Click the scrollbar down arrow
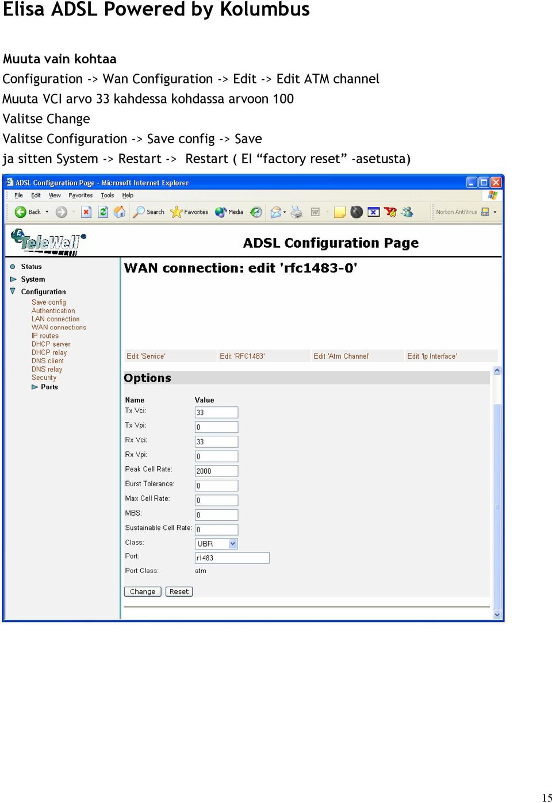Viewport: 552px width, 803px height. (497, 614)
